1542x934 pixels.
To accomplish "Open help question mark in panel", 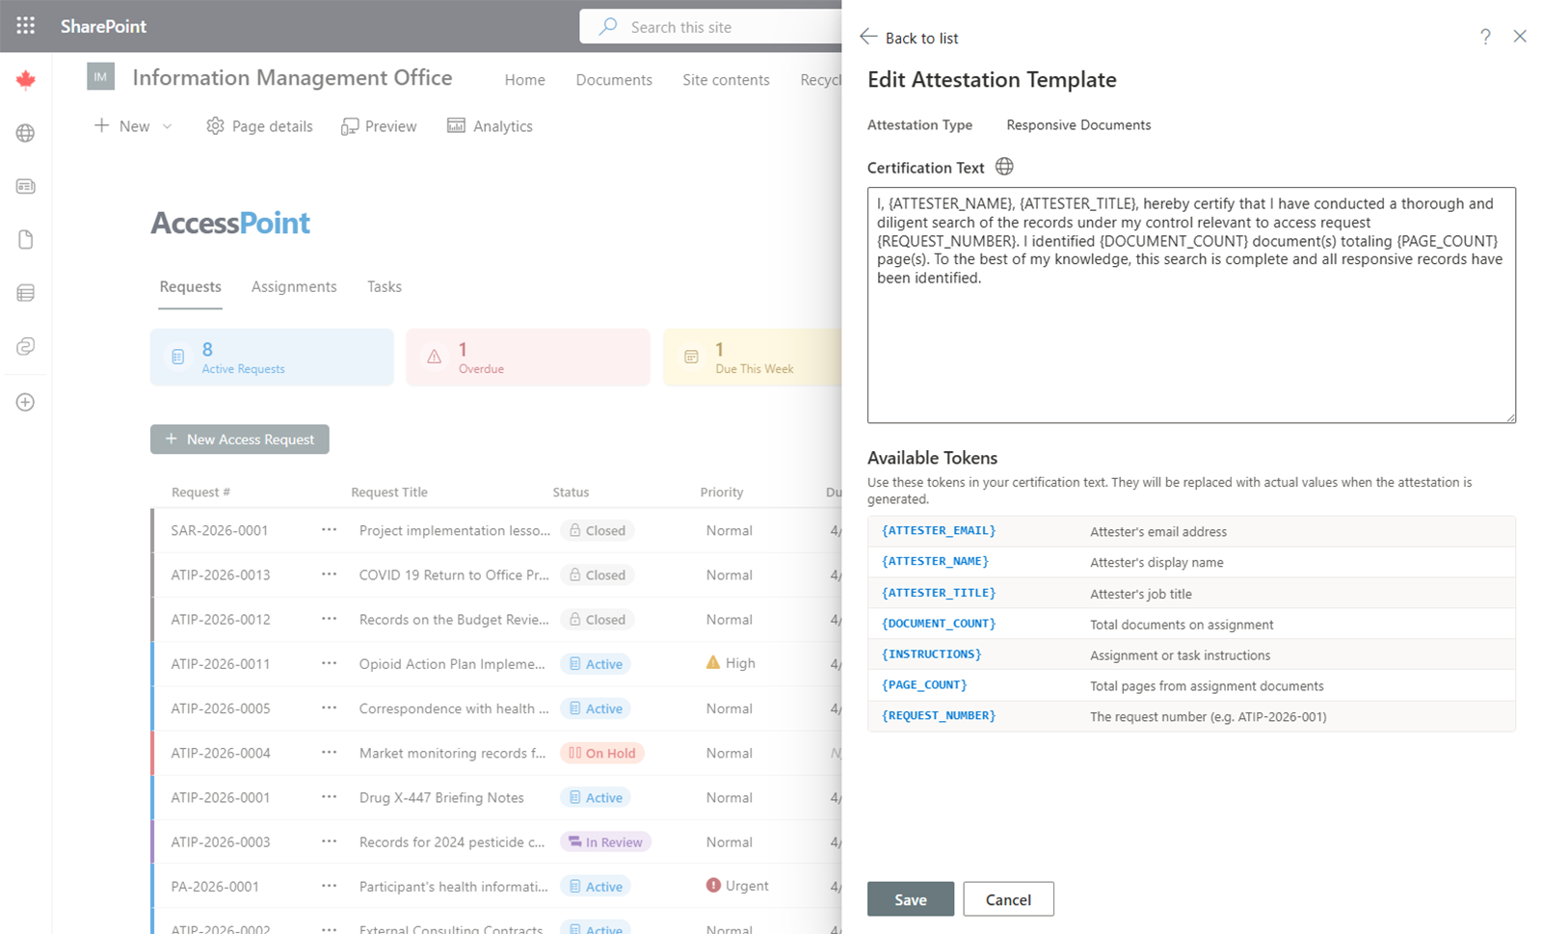I will click(1485, 37).
